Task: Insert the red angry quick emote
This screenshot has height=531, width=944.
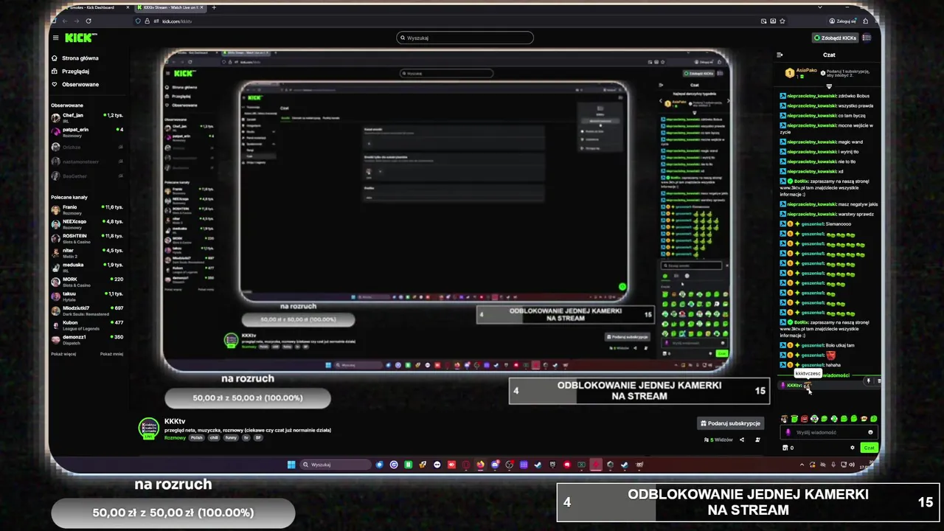Action: [804, 419]
